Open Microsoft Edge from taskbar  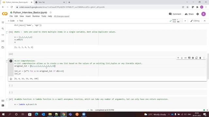point(36,114)
